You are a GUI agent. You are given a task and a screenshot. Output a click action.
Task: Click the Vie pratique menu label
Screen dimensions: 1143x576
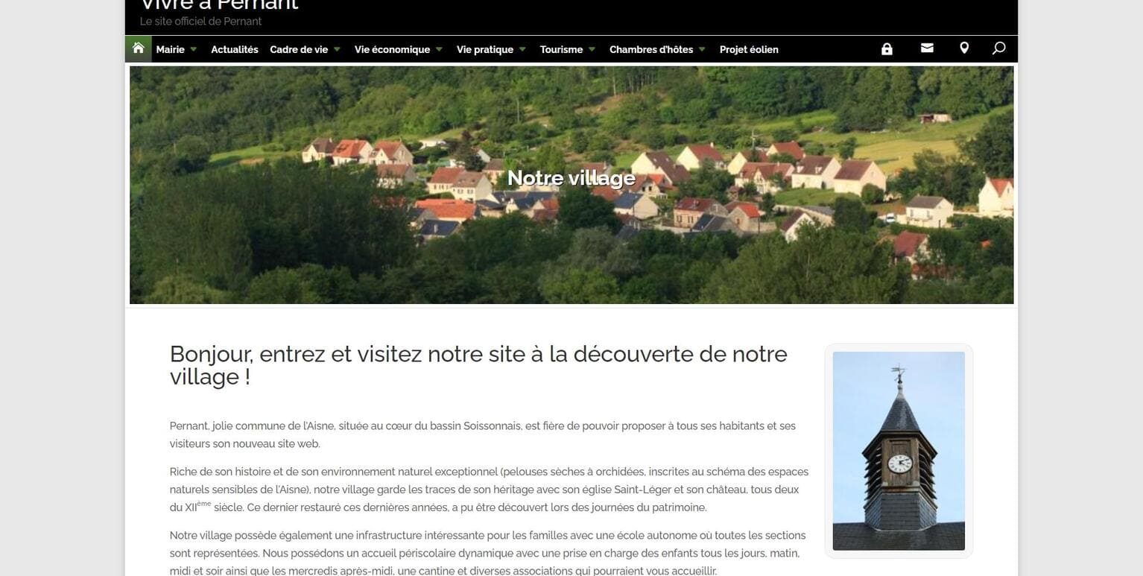(484, 50)
